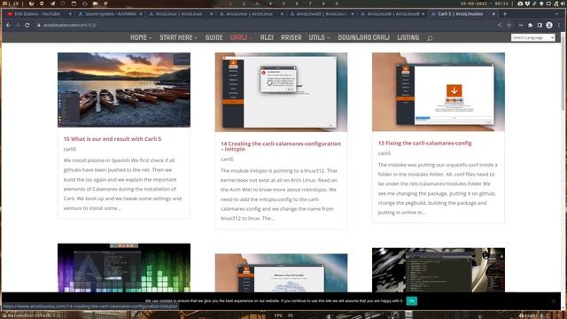Bookmark this page with star icon

(x=509, y=26)
